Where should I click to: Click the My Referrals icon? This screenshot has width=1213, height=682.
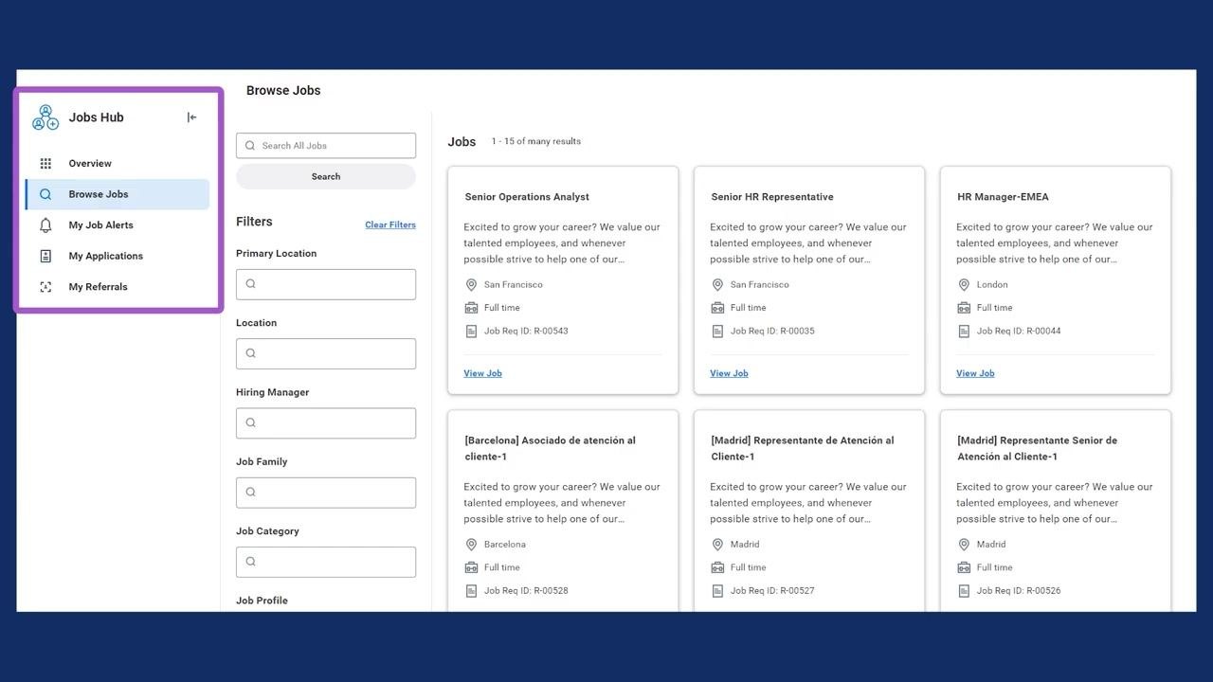coord(45,287)
